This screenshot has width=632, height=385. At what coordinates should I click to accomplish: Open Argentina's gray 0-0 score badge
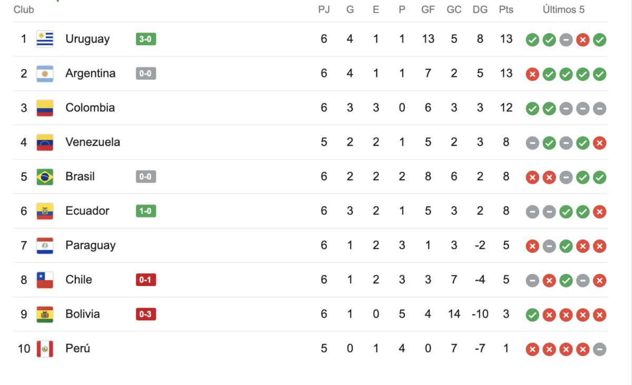(x=146, y=74)
